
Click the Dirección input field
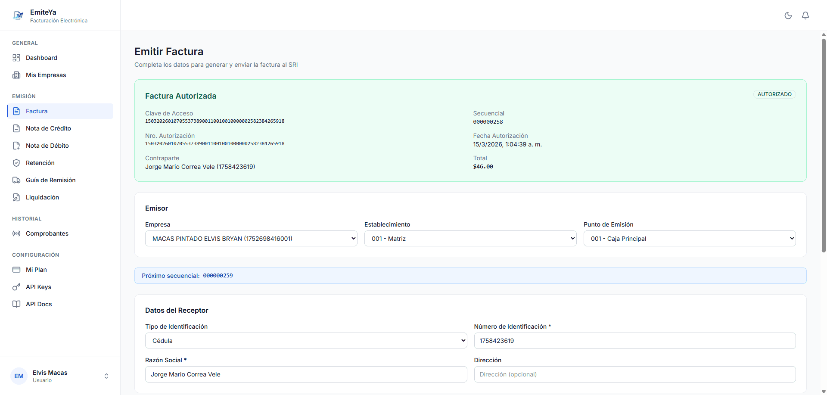634,374
